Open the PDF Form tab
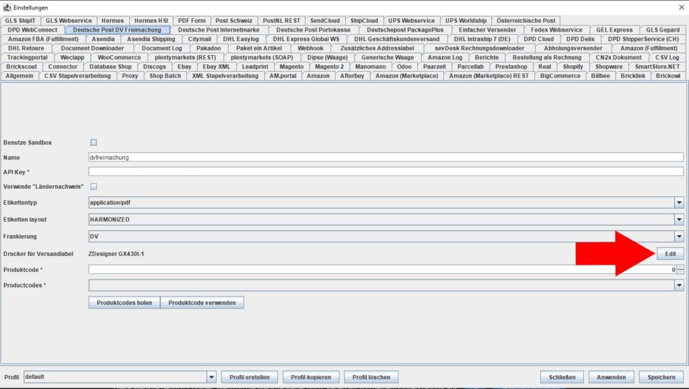 pyautogui.click(x=192, y=21)
